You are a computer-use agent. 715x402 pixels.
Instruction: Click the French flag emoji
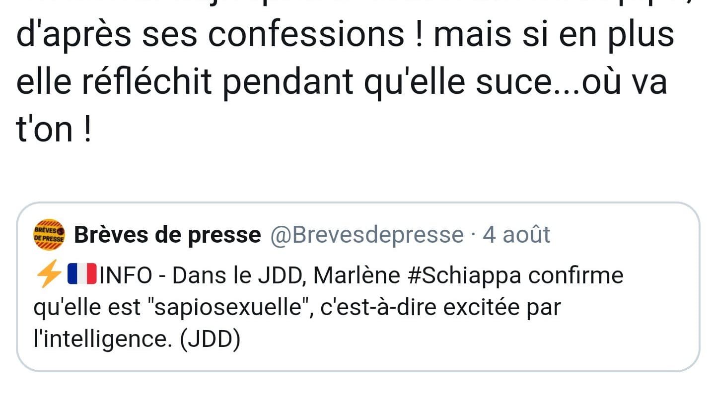pyautogui.click(x=82, y=275)
